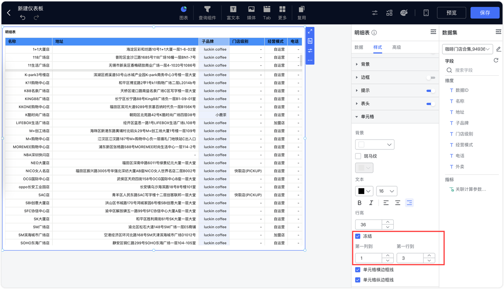Click the 地址 column header in table

point(125,41)
